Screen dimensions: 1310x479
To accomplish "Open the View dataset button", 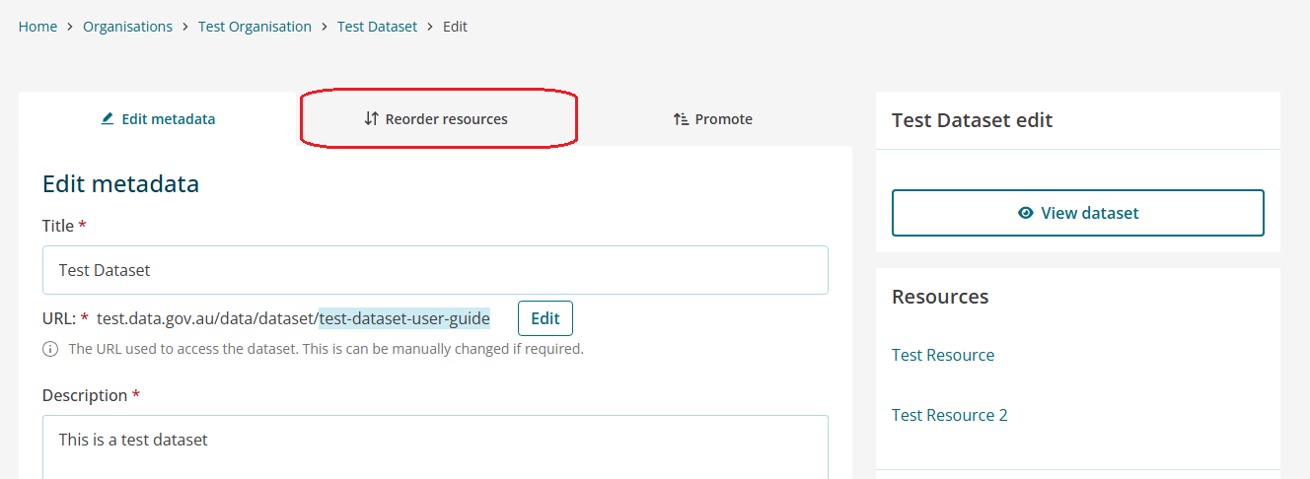I will coord(1078,213).
